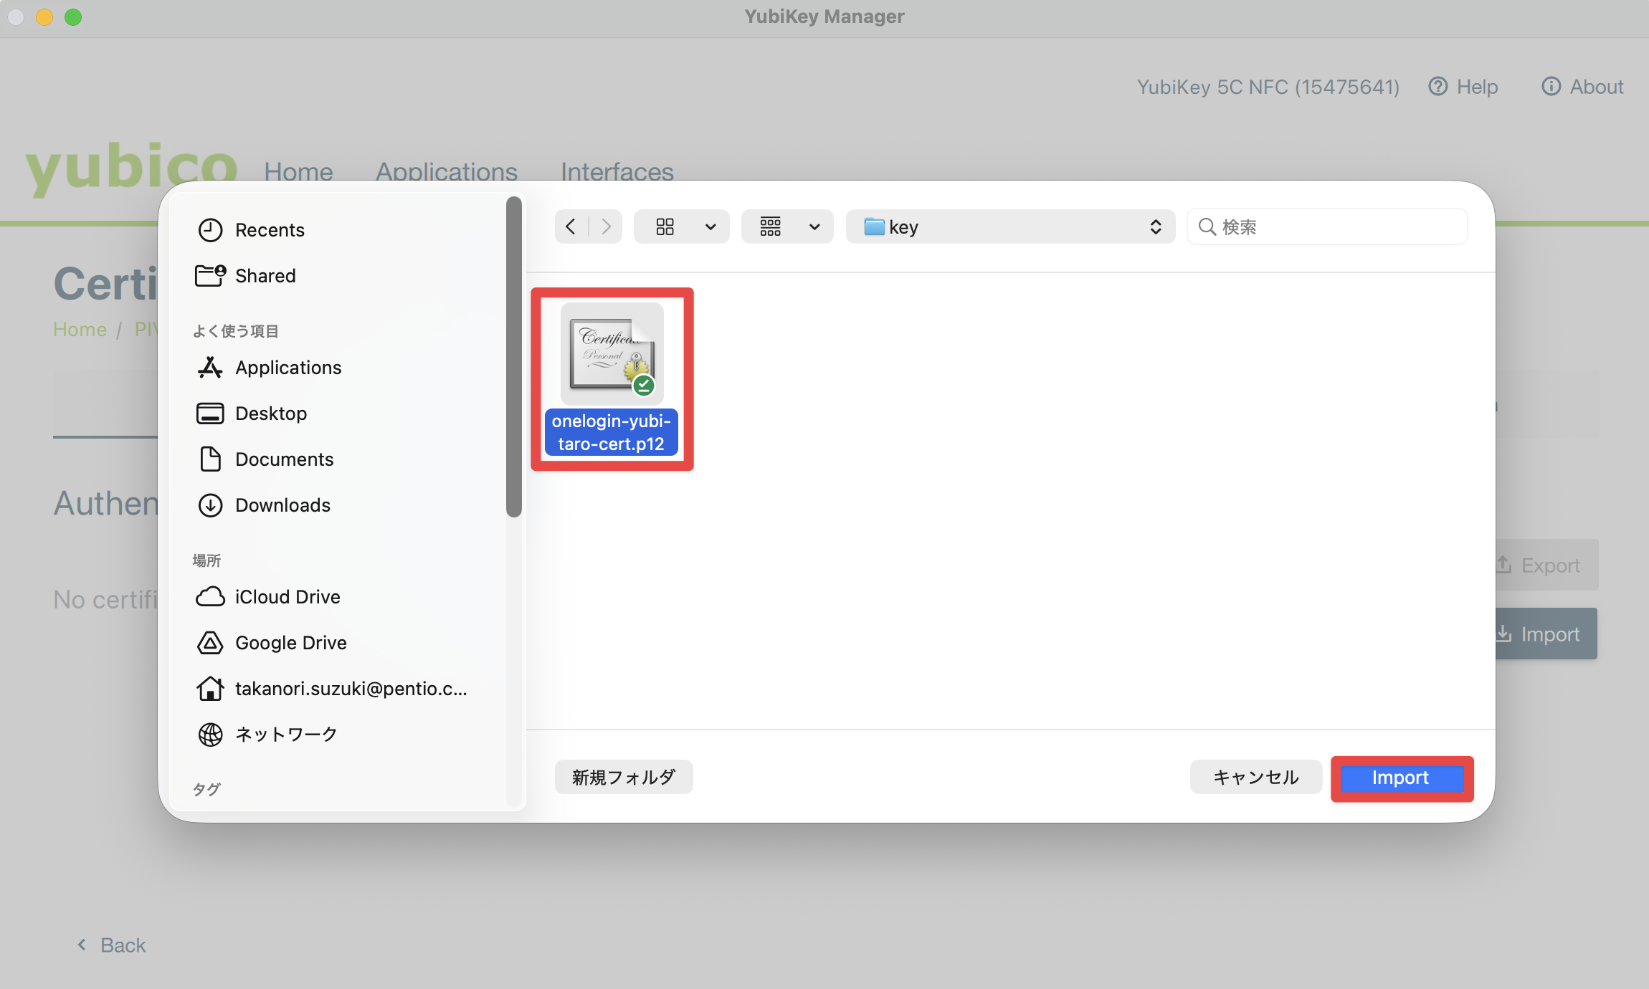This screenshot has height=989, width=1649.
Task: Focus the 検索 search field
Action: [1327, 226]
